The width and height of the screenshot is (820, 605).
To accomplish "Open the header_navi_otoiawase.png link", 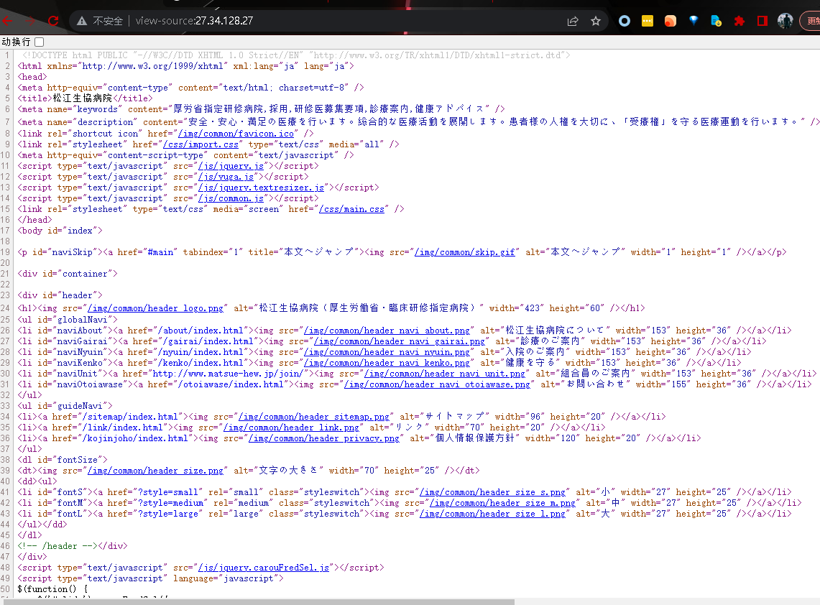I will [437, 384].
